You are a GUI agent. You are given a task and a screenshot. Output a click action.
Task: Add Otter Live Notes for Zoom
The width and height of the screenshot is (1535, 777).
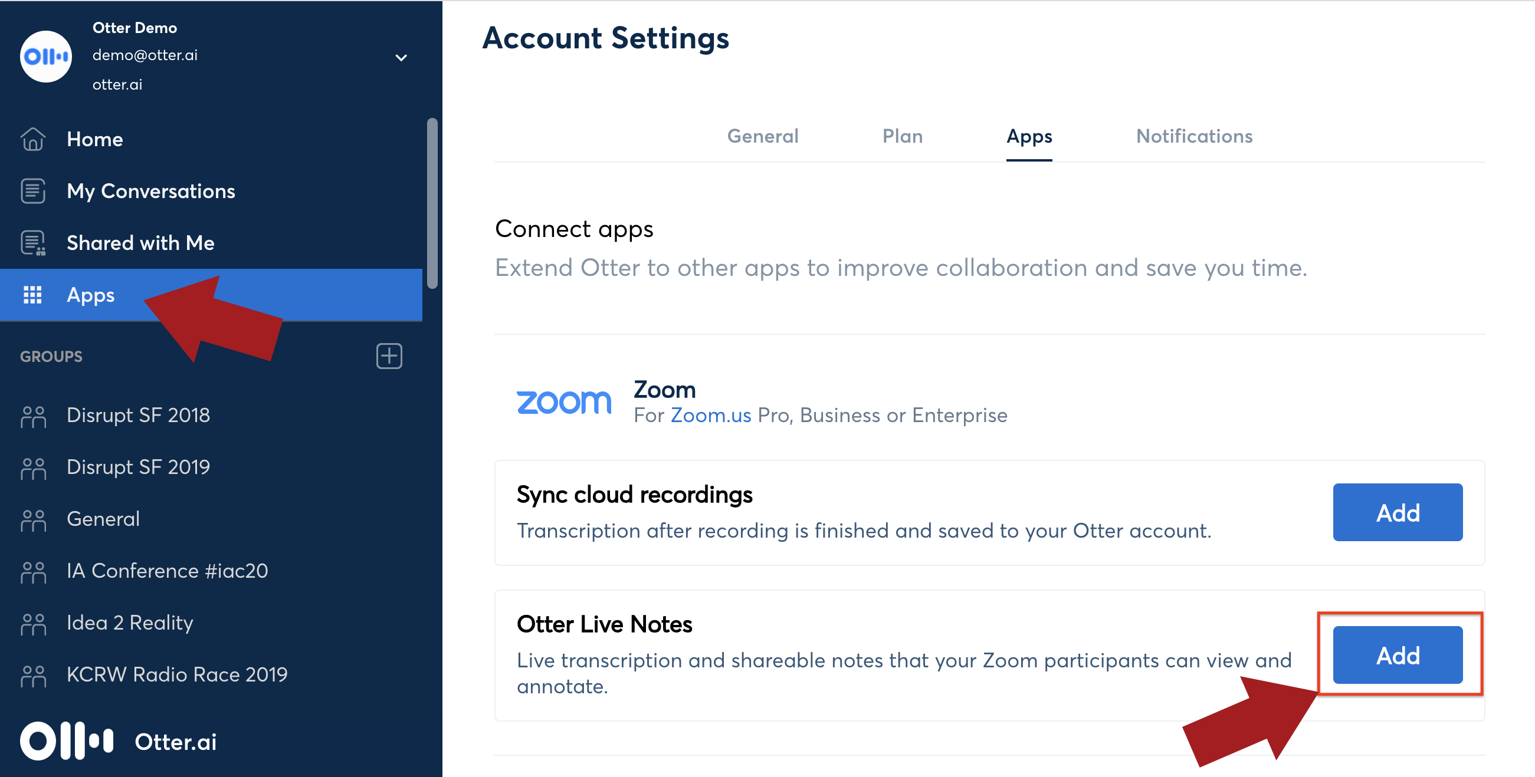[1397, 654]
